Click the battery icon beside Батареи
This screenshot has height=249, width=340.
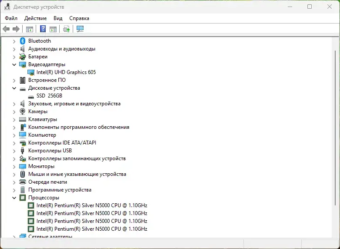point(23,57)
